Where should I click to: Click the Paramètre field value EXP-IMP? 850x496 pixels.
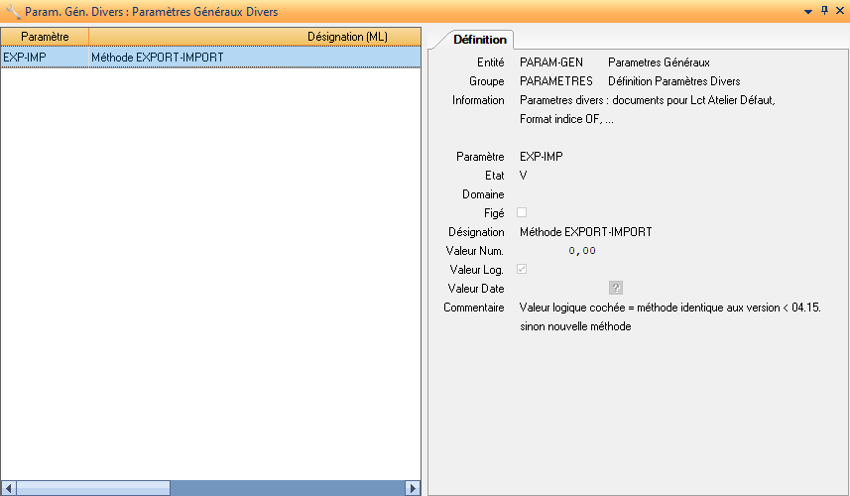coord(541,157)
